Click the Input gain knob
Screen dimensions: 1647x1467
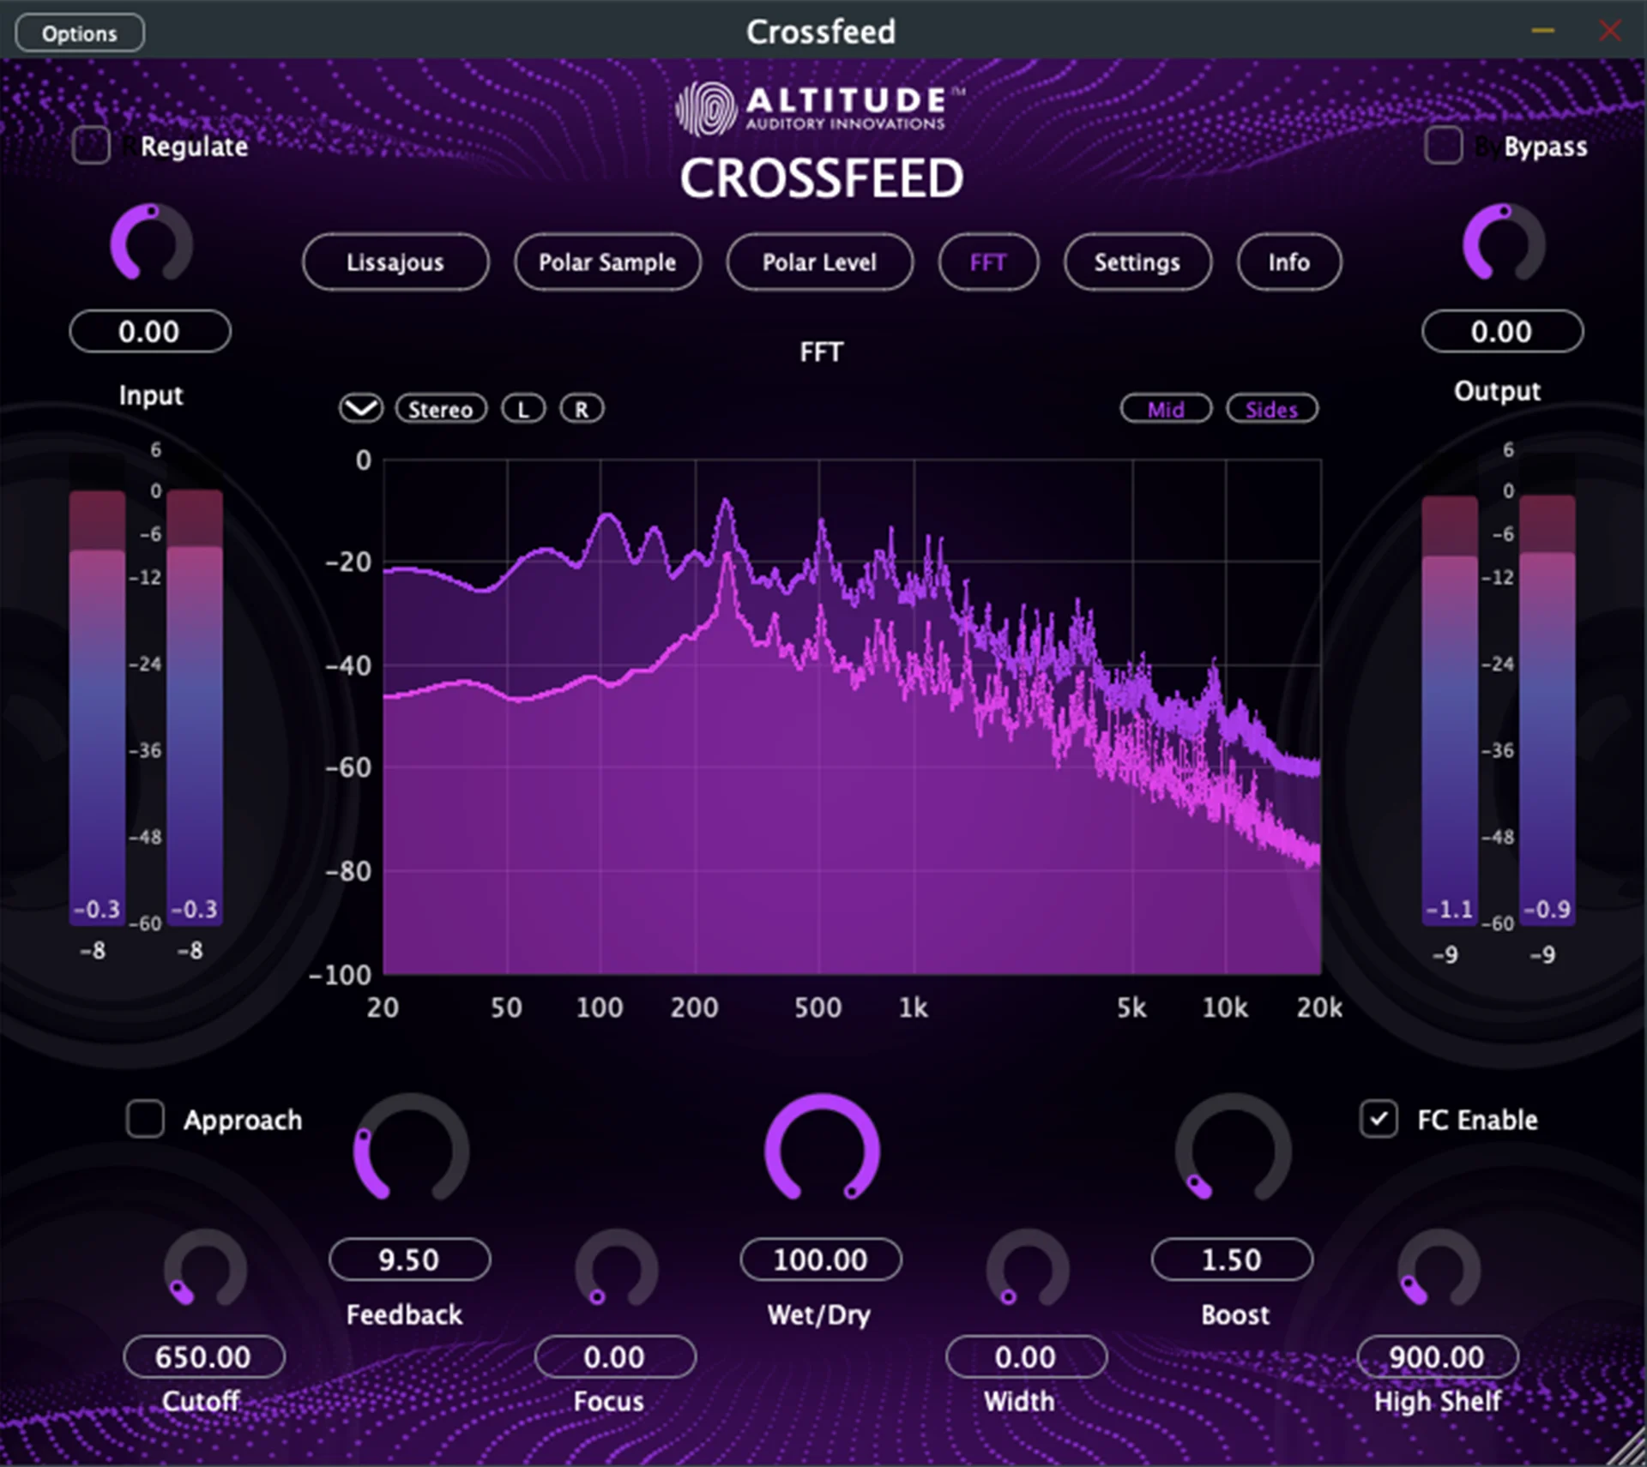[151, 243]
